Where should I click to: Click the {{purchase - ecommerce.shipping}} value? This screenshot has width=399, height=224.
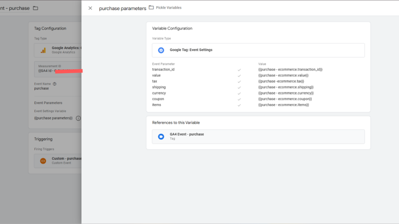pos(286,87)
